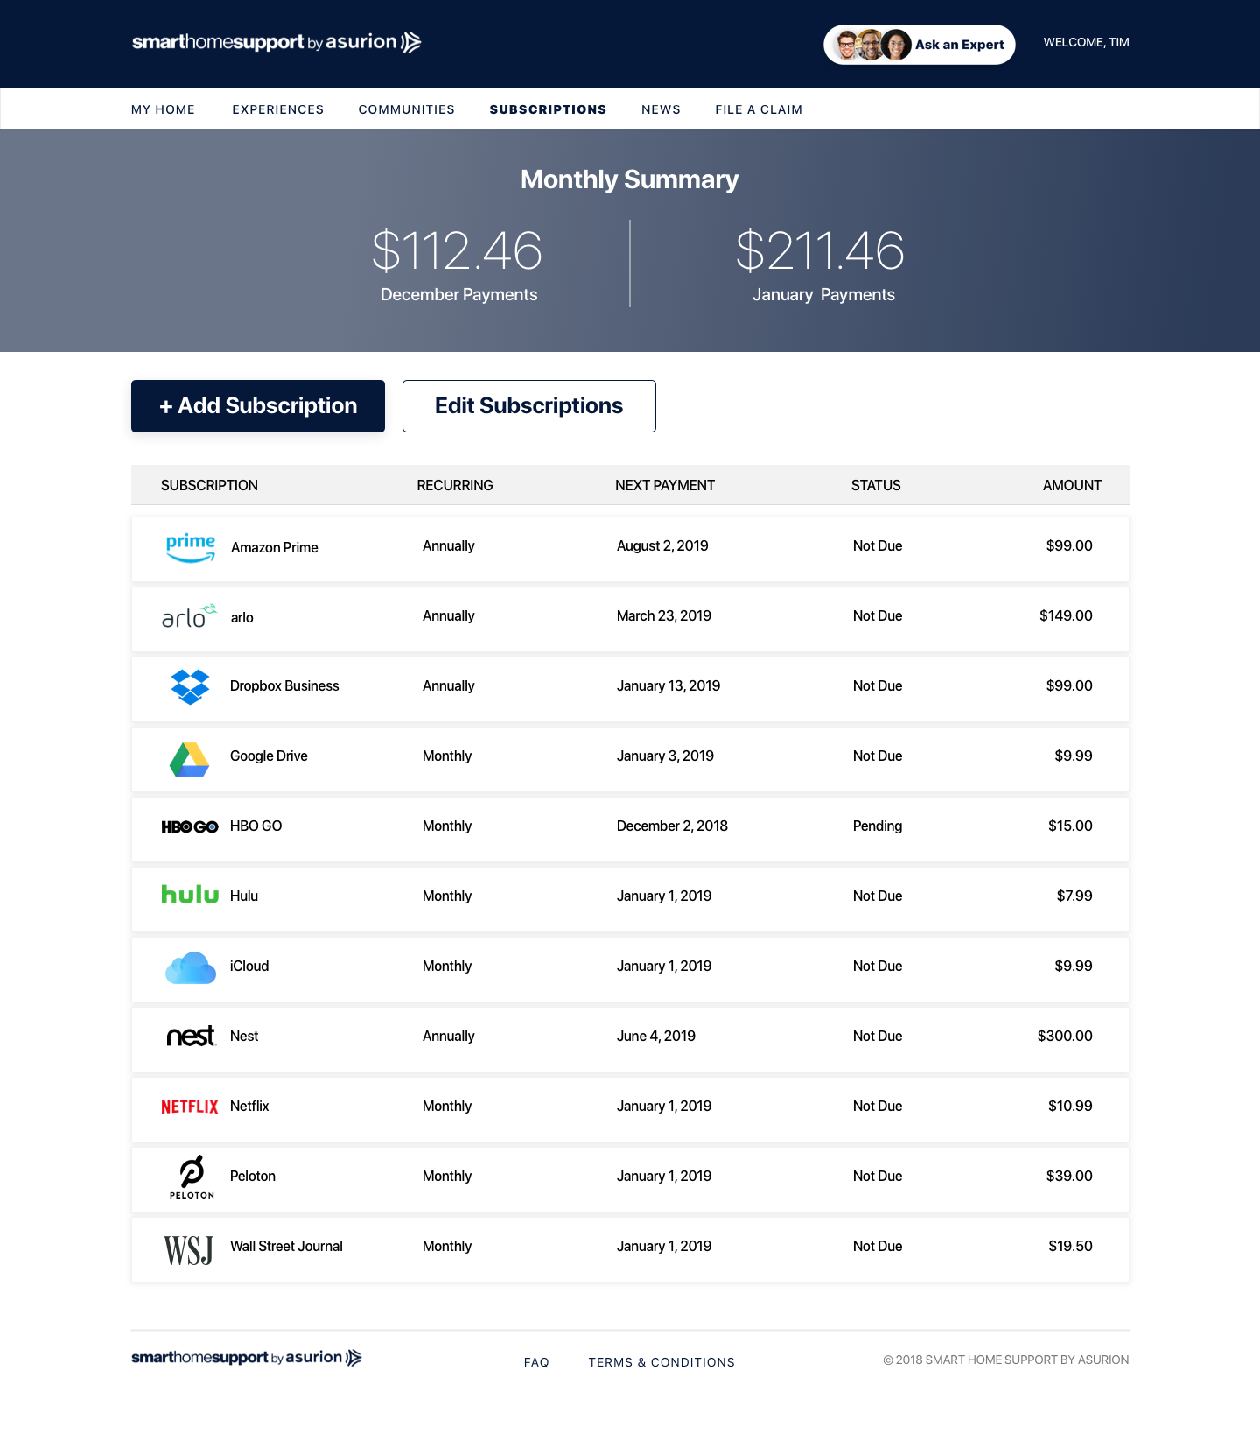The width and height of the screenshot is (1260, 1434).
Task: Click the Welcome, Tim account link
Action: click(1086, 42)
